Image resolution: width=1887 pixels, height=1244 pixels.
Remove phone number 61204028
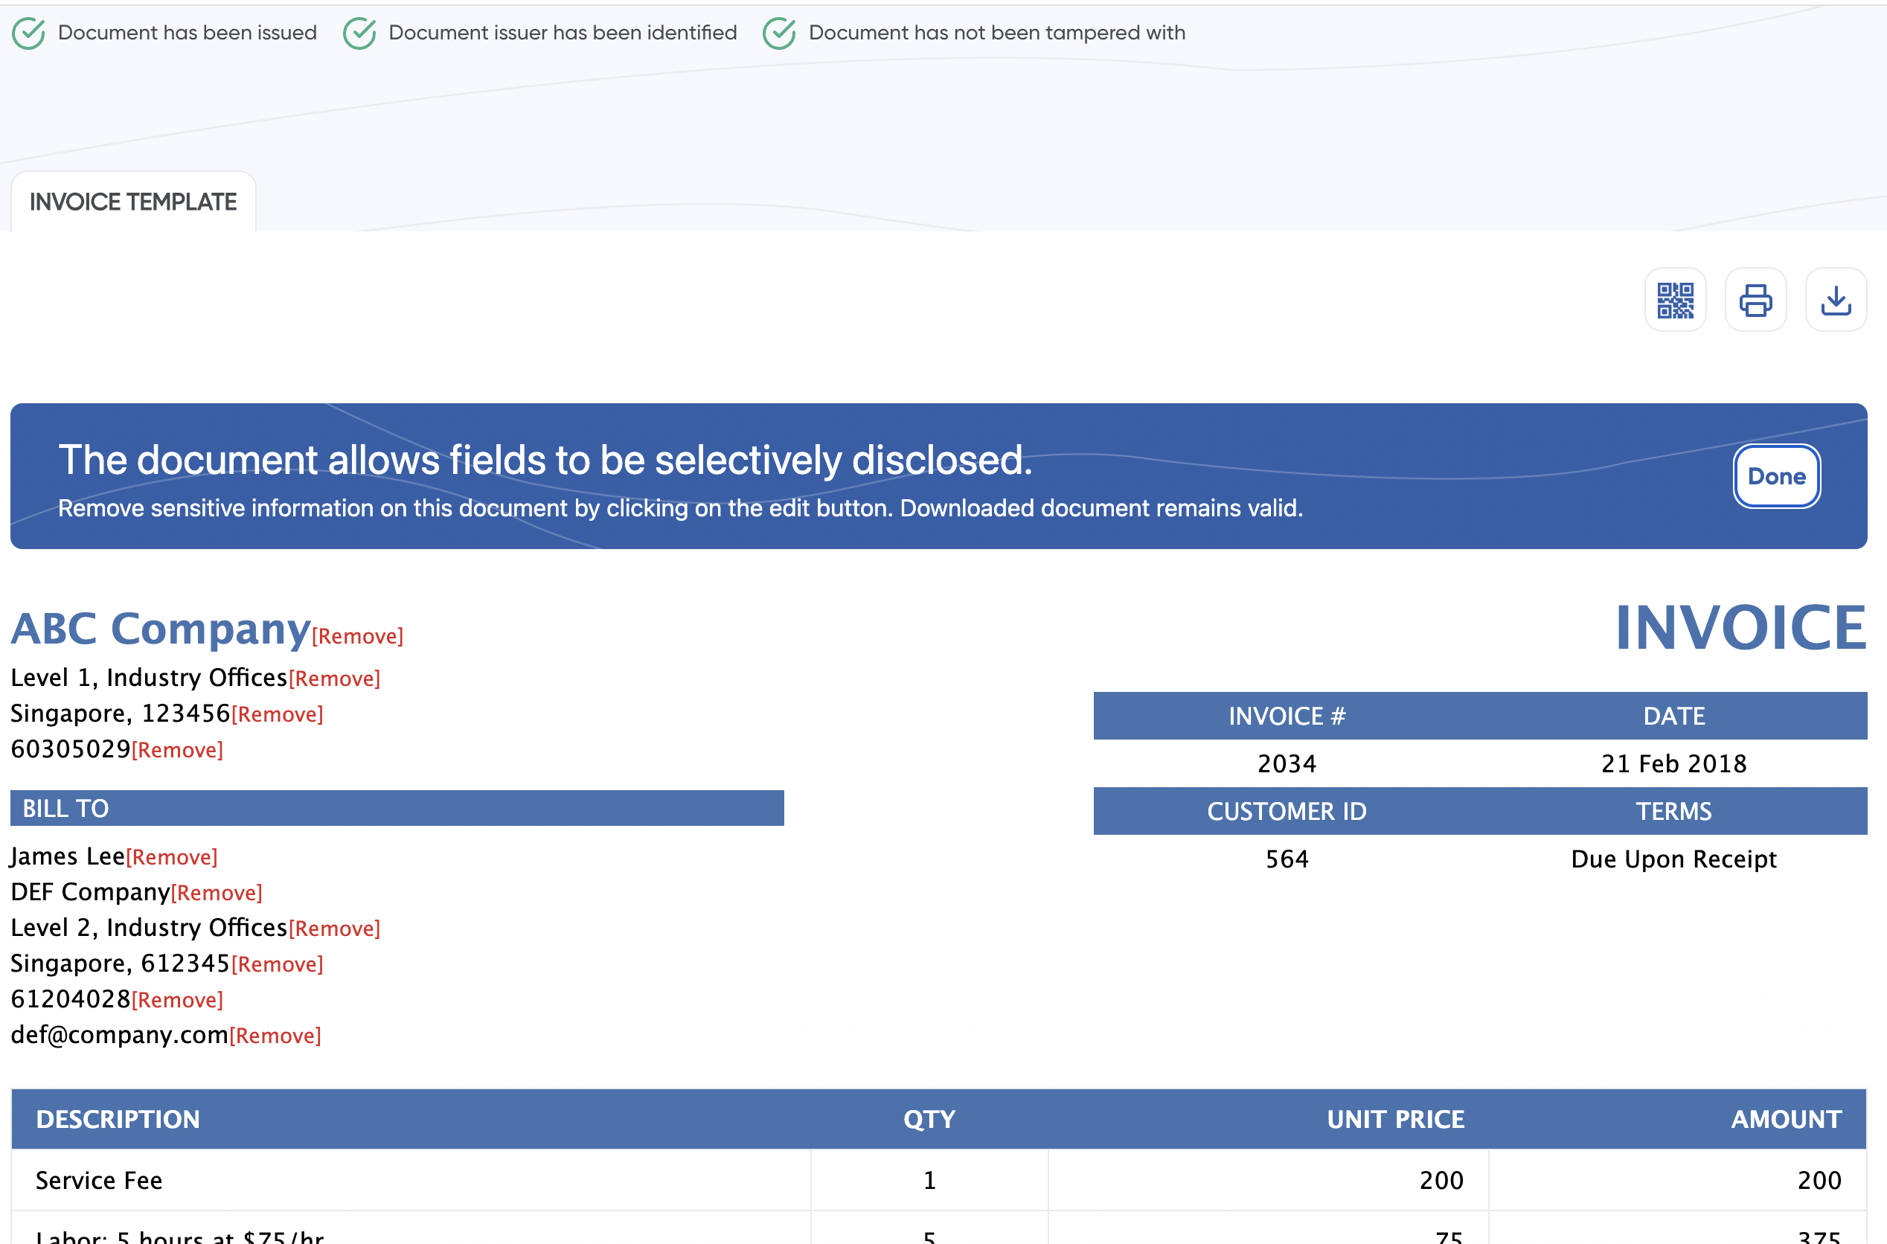coord(178,1000)
